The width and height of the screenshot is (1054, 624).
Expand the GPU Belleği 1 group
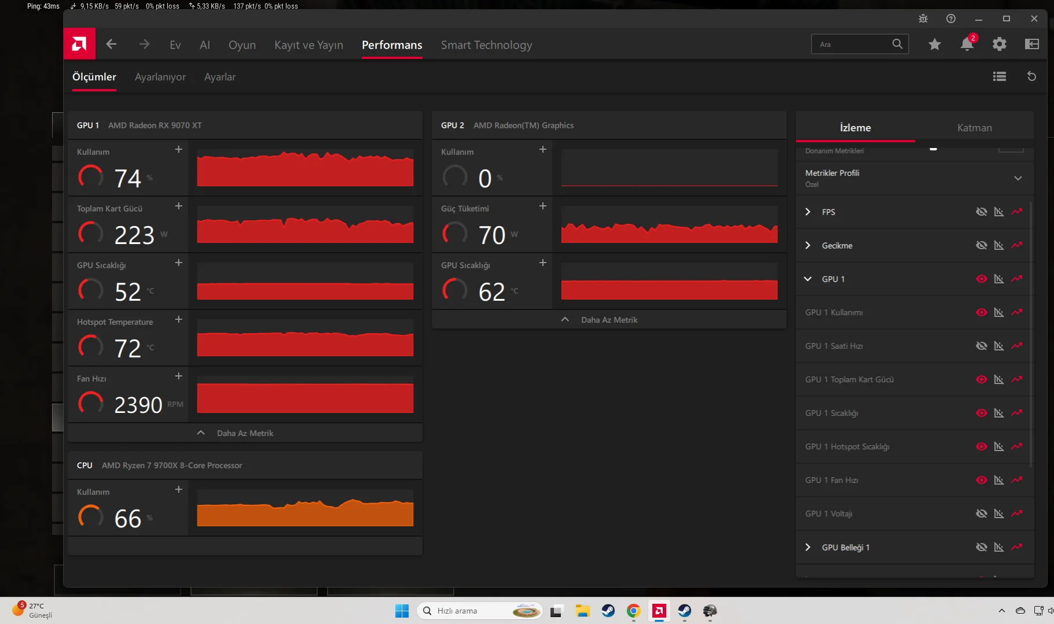point(808,547)
